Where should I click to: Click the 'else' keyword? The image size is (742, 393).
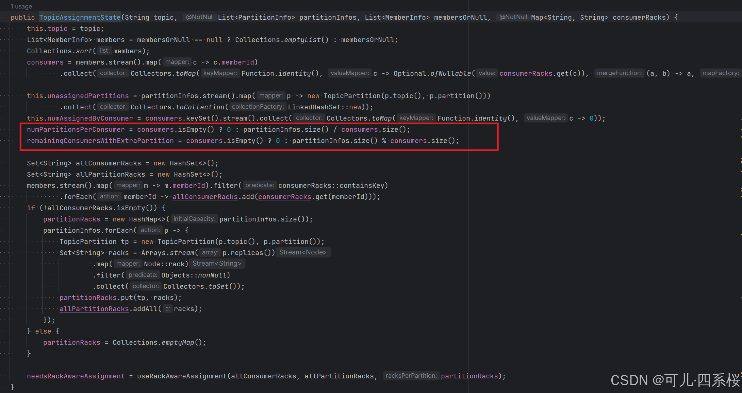pos(43,331)
